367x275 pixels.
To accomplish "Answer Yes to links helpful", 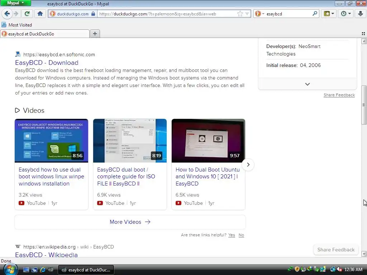I will pyautogui.click(x=232, y=235).
